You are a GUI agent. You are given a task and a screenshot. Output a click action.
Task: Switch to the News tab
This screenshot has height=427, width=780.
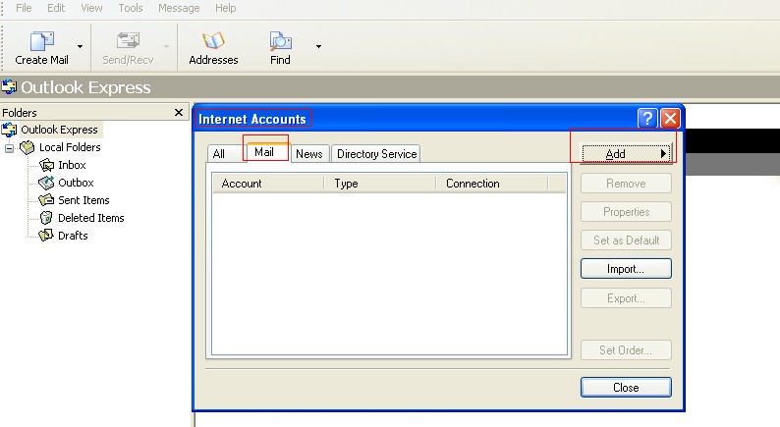pos(308,153)
